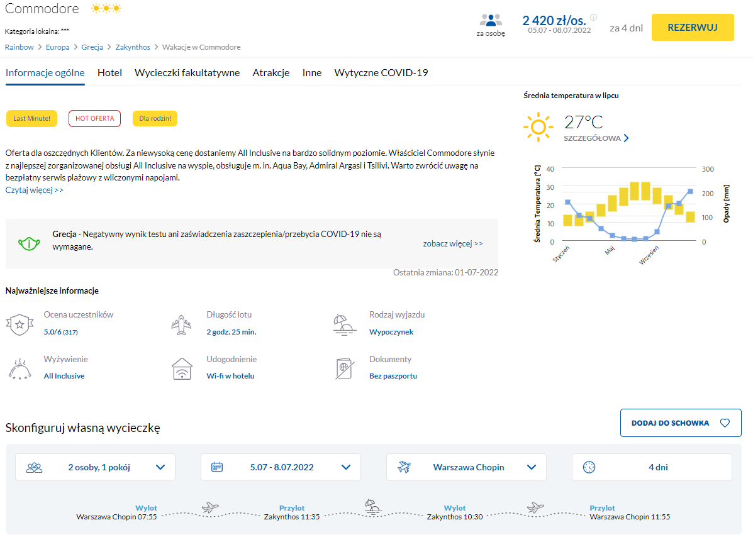Click the zobacz więcej COVID info link
This screenshot has width=753, height=542.
tap(452, 243)
